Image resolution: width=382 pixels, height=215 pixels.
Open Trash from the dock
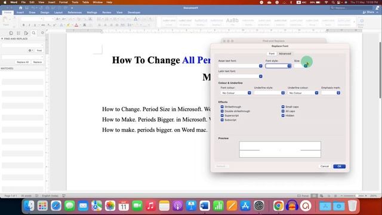(352, 205)
